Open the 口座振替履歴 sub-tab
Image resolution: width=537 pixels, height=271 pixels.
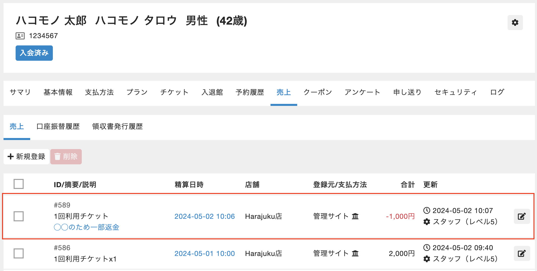point(58,126)
